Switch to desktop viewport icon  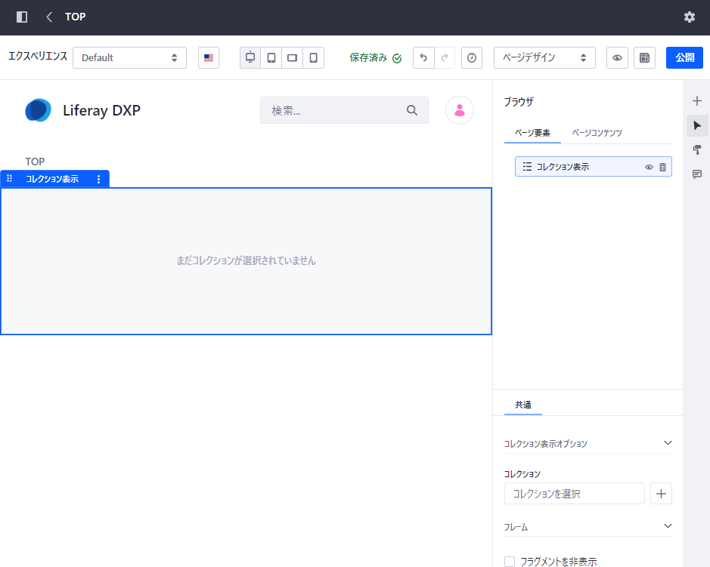250,58
